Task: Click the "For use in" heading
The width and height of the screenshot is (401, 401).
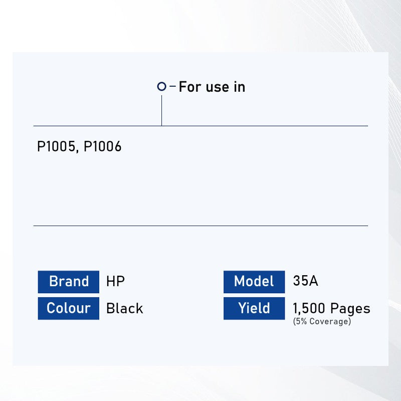Action: [212, 87]
